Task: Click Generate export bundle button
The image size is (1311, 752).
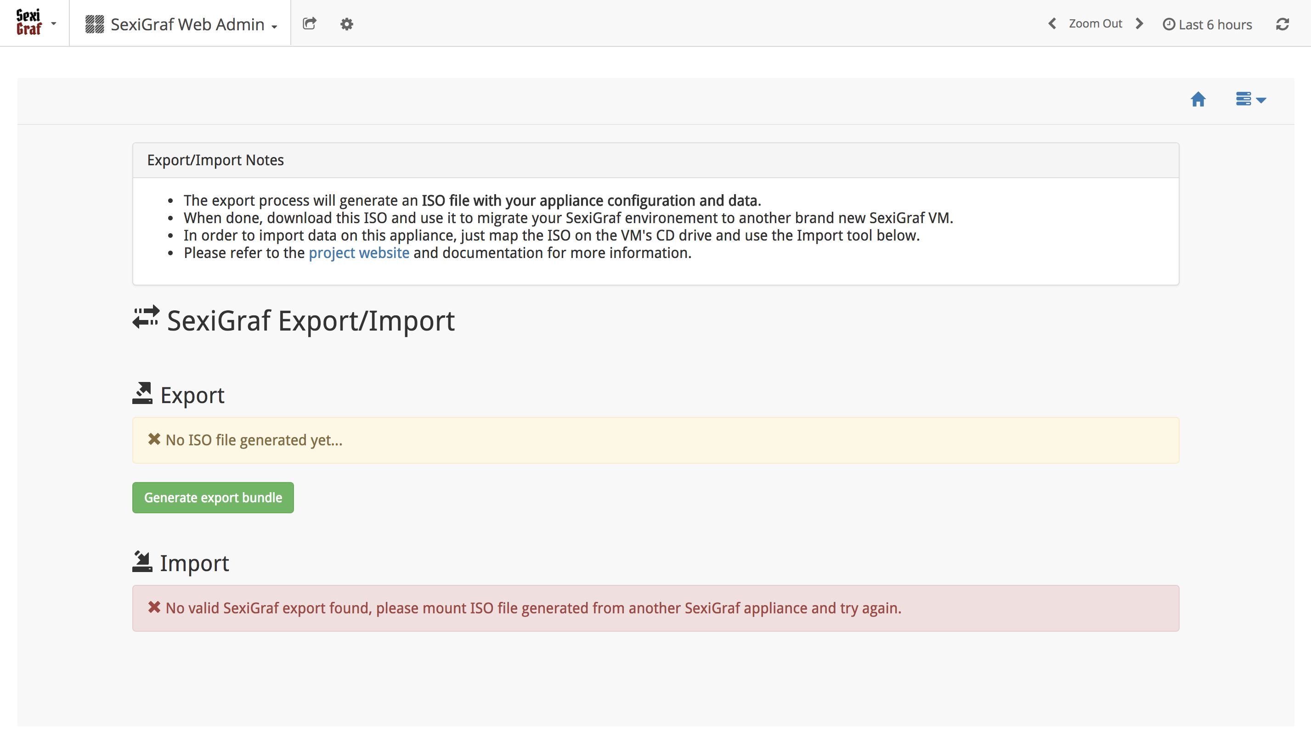Action: (213, 498)
